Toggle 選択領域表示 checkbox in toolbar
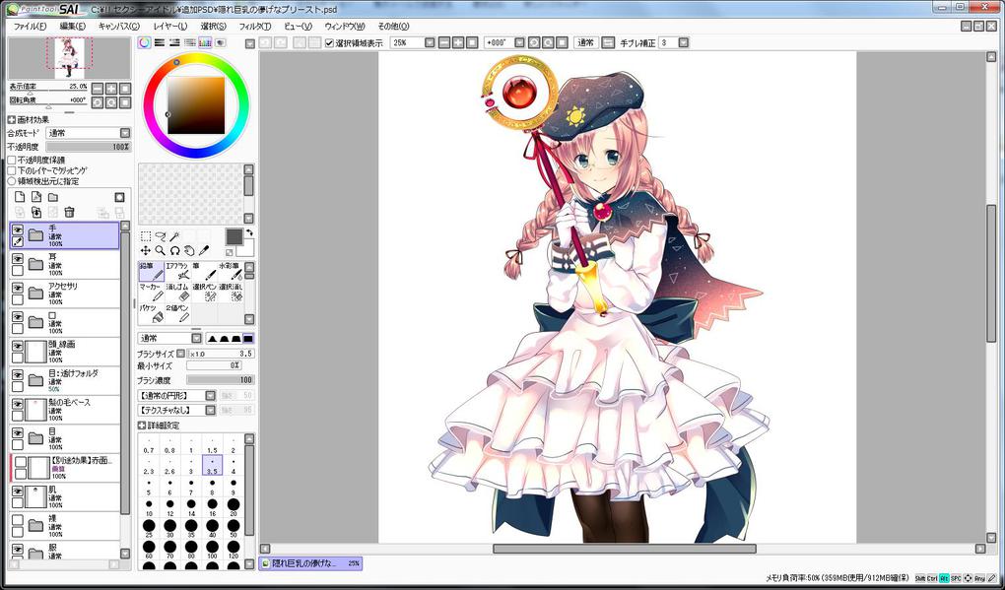1005x590 pixels. click(329, 43)
